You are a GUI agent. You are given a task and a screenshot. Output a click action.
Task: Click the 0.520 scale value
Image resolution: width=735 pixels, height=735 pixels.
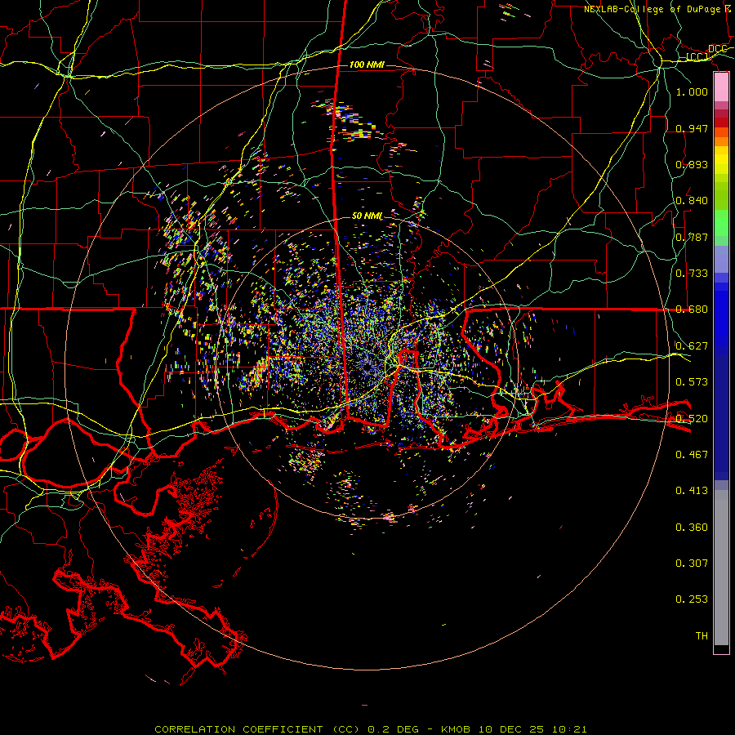click(x=692, y=419)
